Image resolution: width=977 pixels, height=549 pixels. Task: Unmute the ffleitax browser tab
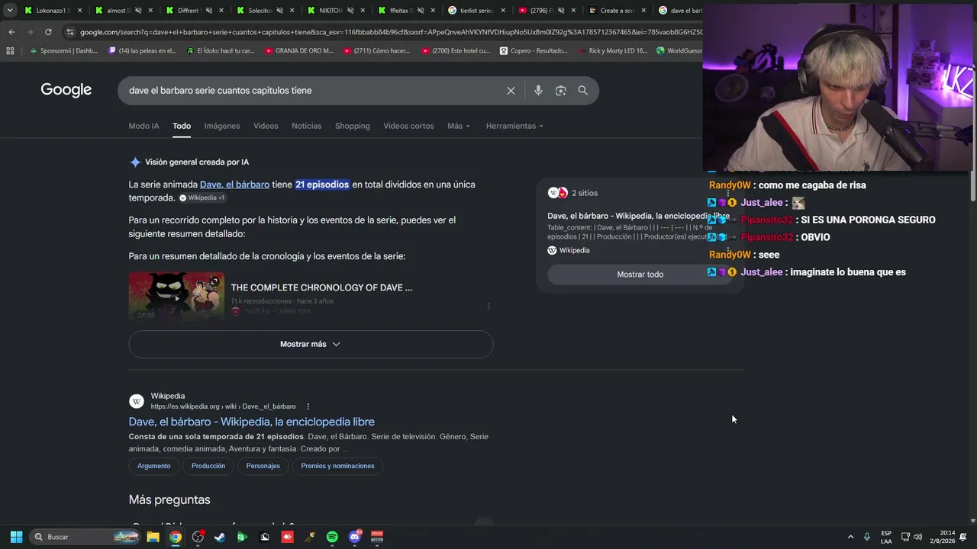(x=421, y=11)
